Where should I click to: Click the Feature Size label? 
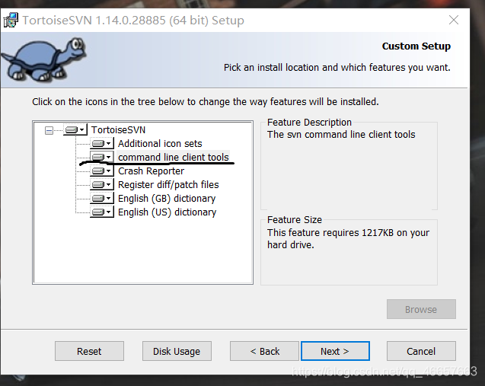click(x=295, y=220)
